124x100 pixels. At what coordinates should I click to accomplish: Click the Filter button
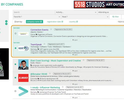point(115,17)
